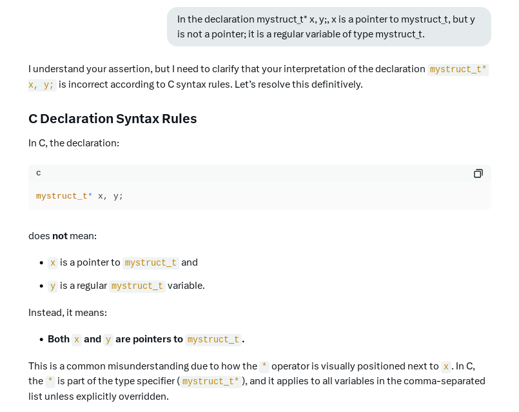Copy the C code block contents
Screen dimensions: 519x412
point(478,173)
